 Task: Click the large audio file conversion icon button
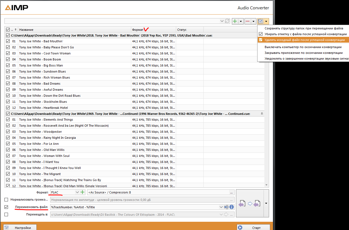point(249,204)
